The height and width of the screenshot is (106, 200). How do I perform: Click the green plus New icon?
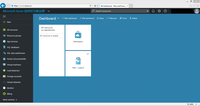click(4, 22)
